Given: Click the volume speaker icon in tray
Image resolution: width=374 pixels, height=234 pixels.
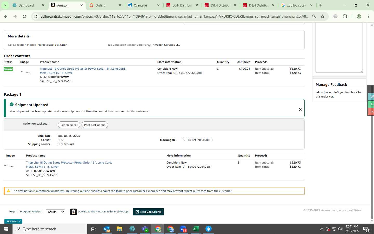Looking at the screenshot, I should [340, 229].
